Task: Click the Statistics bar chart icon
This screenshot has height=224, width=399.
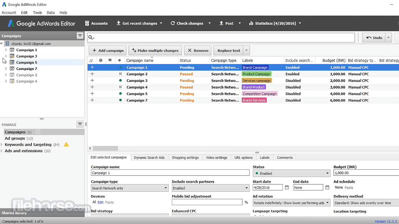Action: (251, 24)
